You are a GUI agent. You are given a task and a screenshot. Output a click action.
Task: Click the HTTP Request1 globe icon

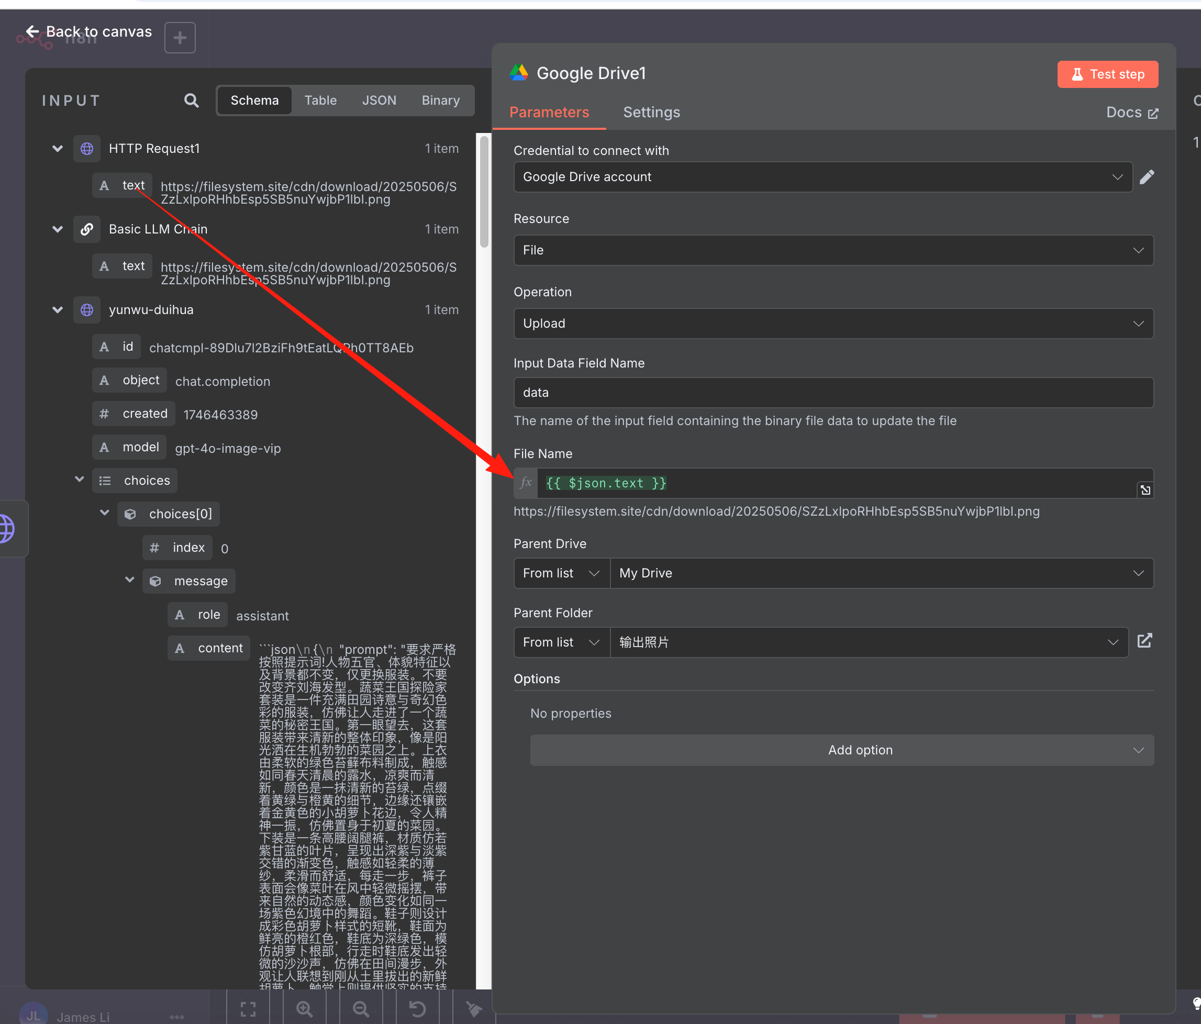(87, 148)
